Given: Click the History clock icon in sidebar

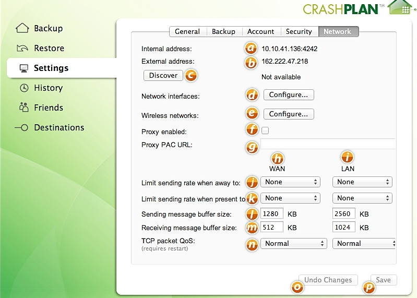Looking at the screenshot, I should click(23, 88).
